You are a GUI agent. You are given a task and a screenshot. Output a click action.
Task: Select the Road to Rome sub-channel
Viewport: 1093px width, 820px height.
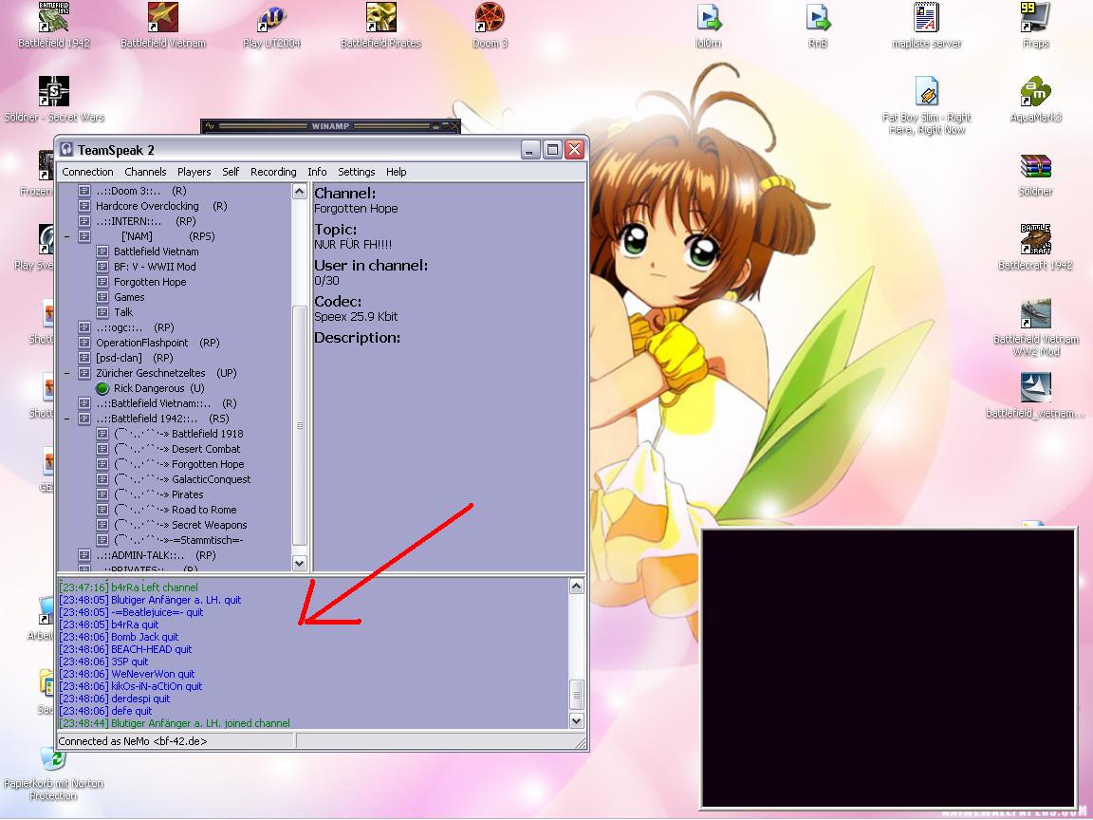(x=175, y=510)
